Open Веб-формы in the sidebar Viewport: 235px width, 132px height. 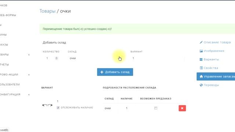(x=8, y=15)
